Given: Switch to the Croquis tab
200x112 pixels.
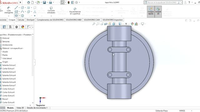Looking at the screenshot, I should pos(12,20).
